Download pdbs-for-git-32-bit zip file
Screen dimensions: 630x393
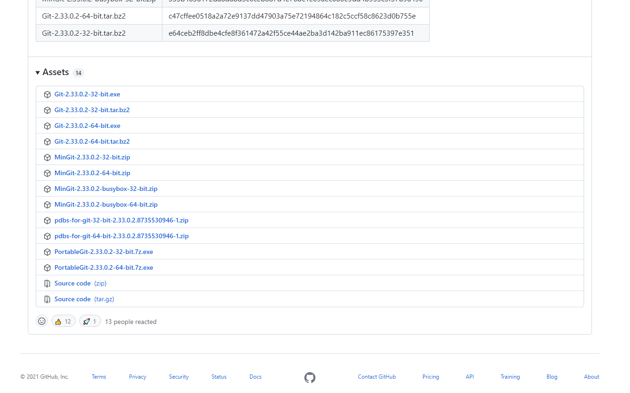[122, 220]
